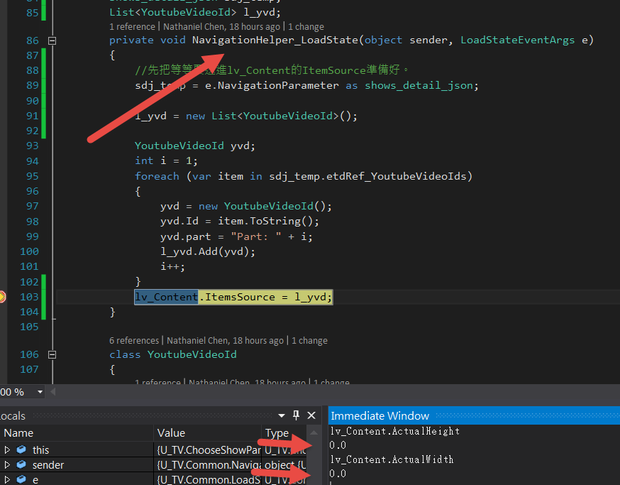Click the green comment on line 88
Viewport: 620px width, 485px height.
(x=272, y=70)
